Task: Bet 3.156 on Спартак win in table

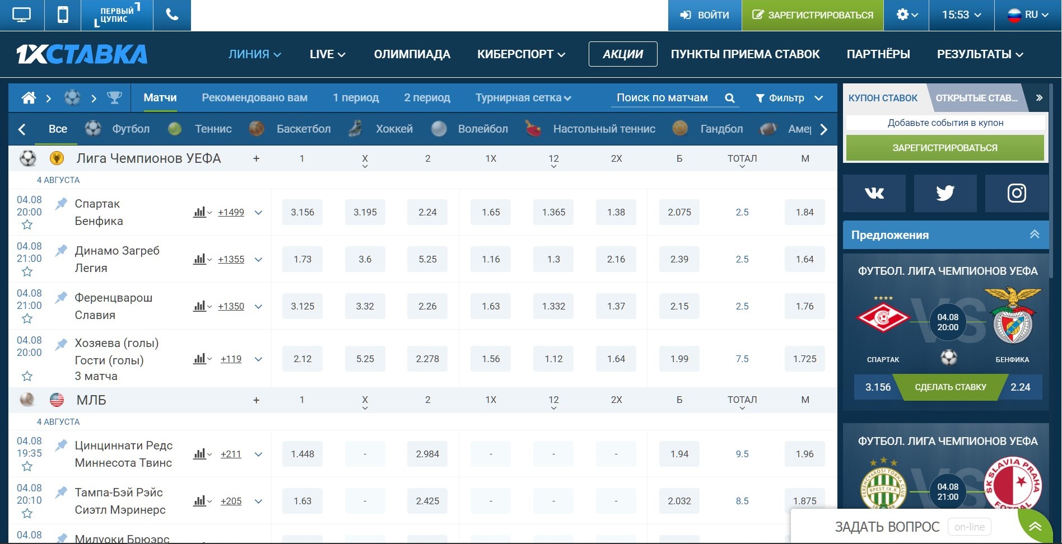Action: coord(302,213)
